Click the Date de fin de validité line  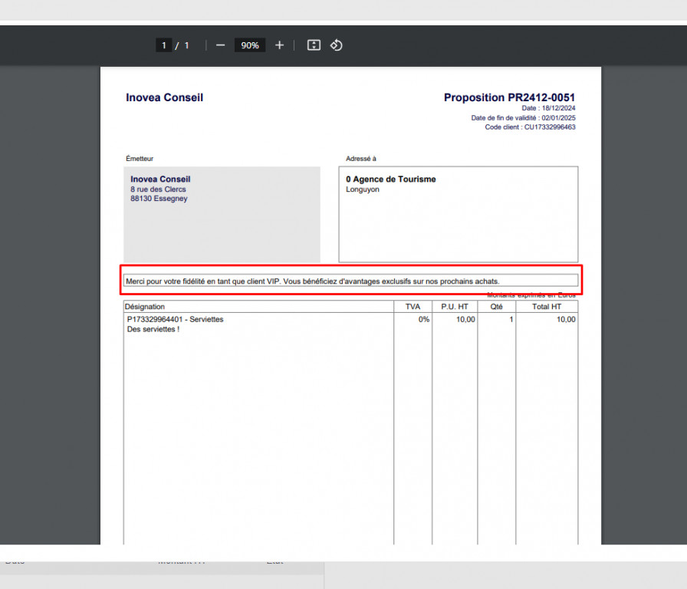click(523, 118)
